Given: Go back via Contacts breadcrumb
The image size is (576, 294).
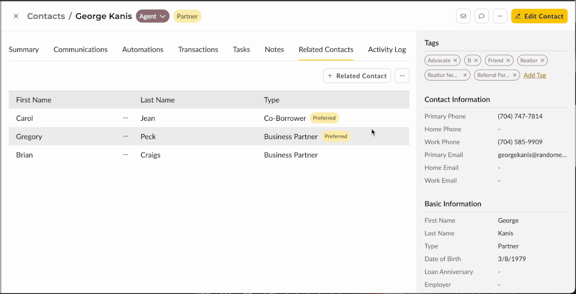Looking at the screenshot, I should click(x=46, y=16).
